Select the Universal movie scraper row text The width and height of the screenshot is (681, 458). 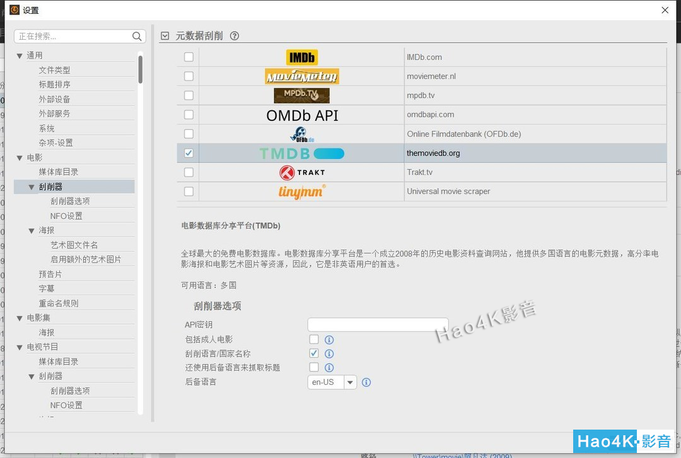[448, 192]
